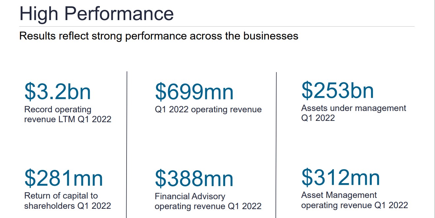
Task: Select the Record operating revenue LTM caption
Action: pyautogui.click(x=68, y=114)
